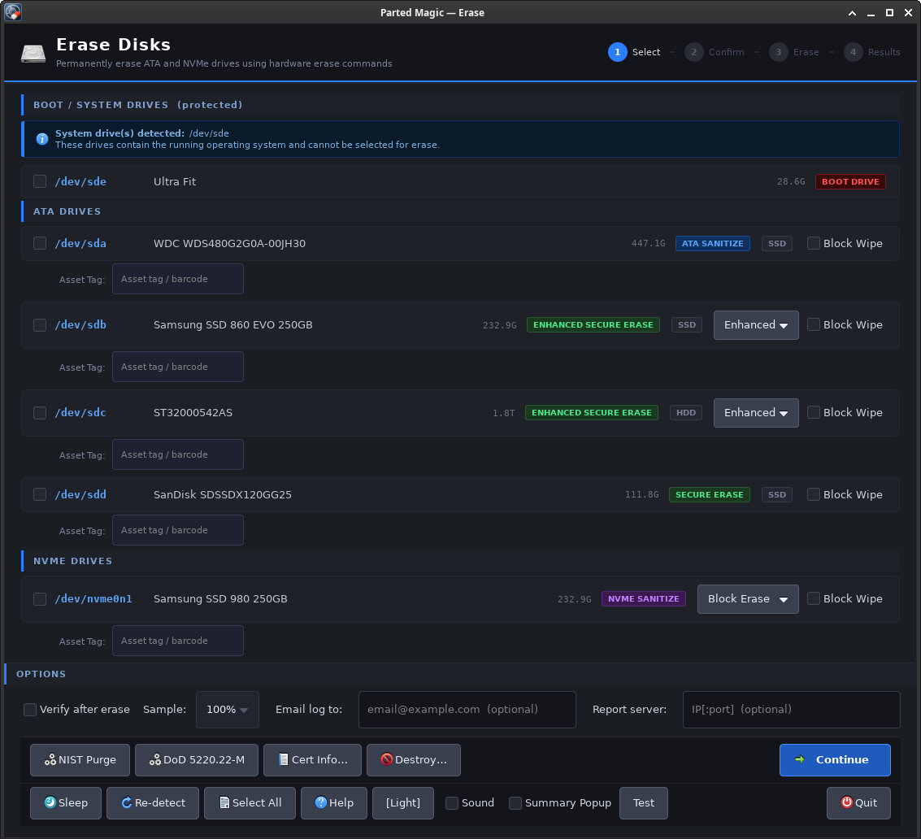
Task: Click the Re-detect refresh icon
Action: [127, 802]
